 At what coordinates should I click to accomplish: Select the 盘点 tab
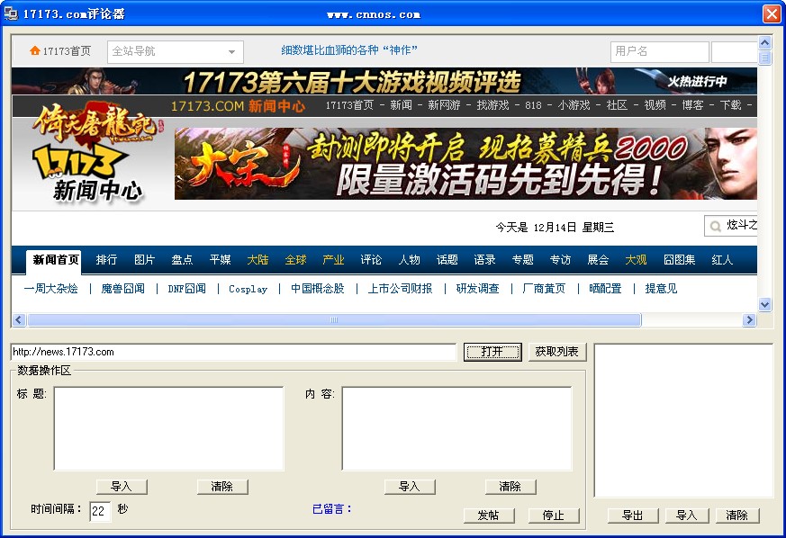182,259
